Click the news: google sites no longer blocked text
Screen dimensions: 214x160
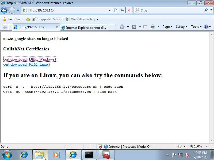click(36, 39)
